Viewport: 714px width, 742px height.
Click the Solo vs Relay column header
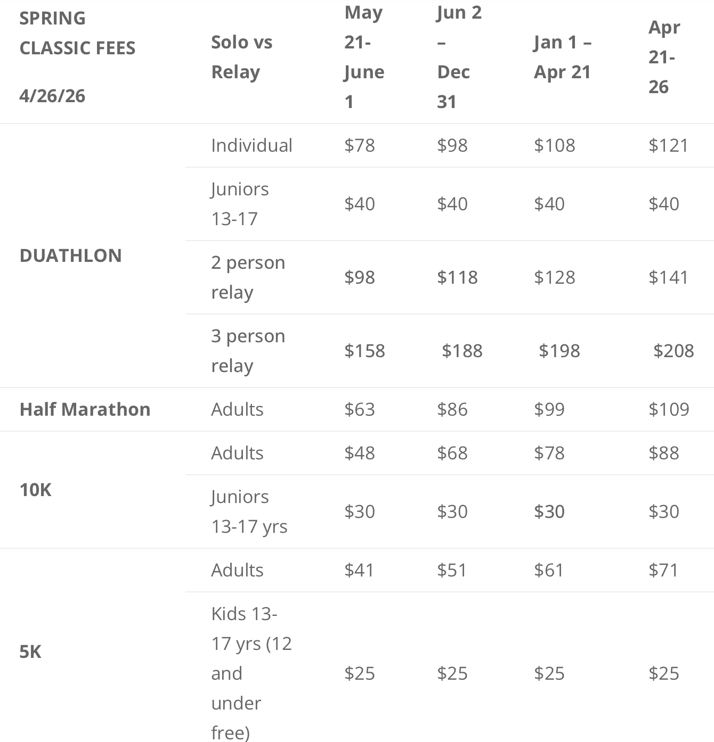tap(241, 57)
